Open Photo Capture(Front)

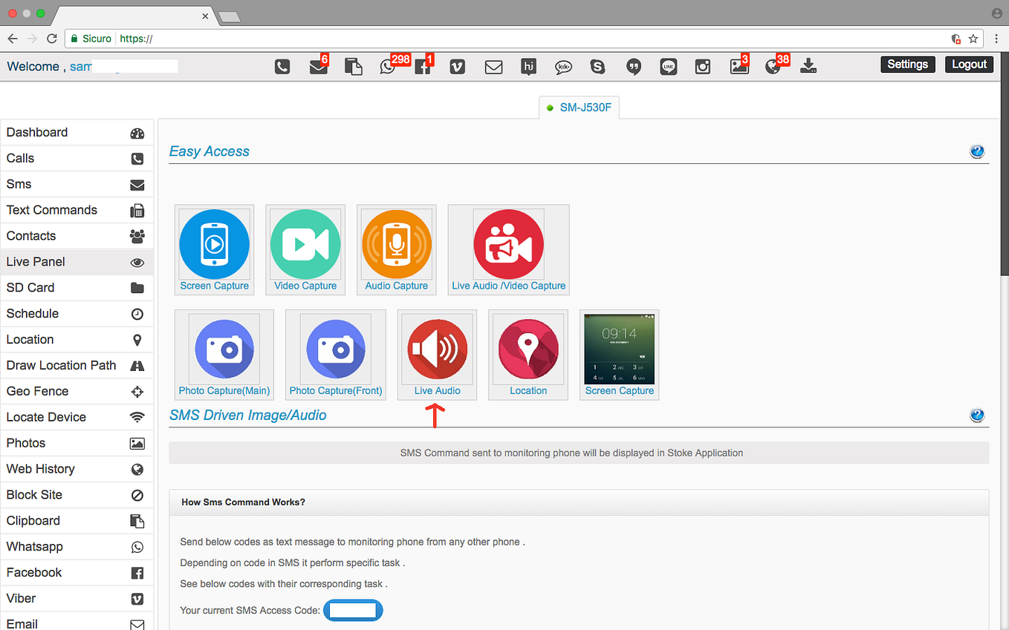pos(335,350)
